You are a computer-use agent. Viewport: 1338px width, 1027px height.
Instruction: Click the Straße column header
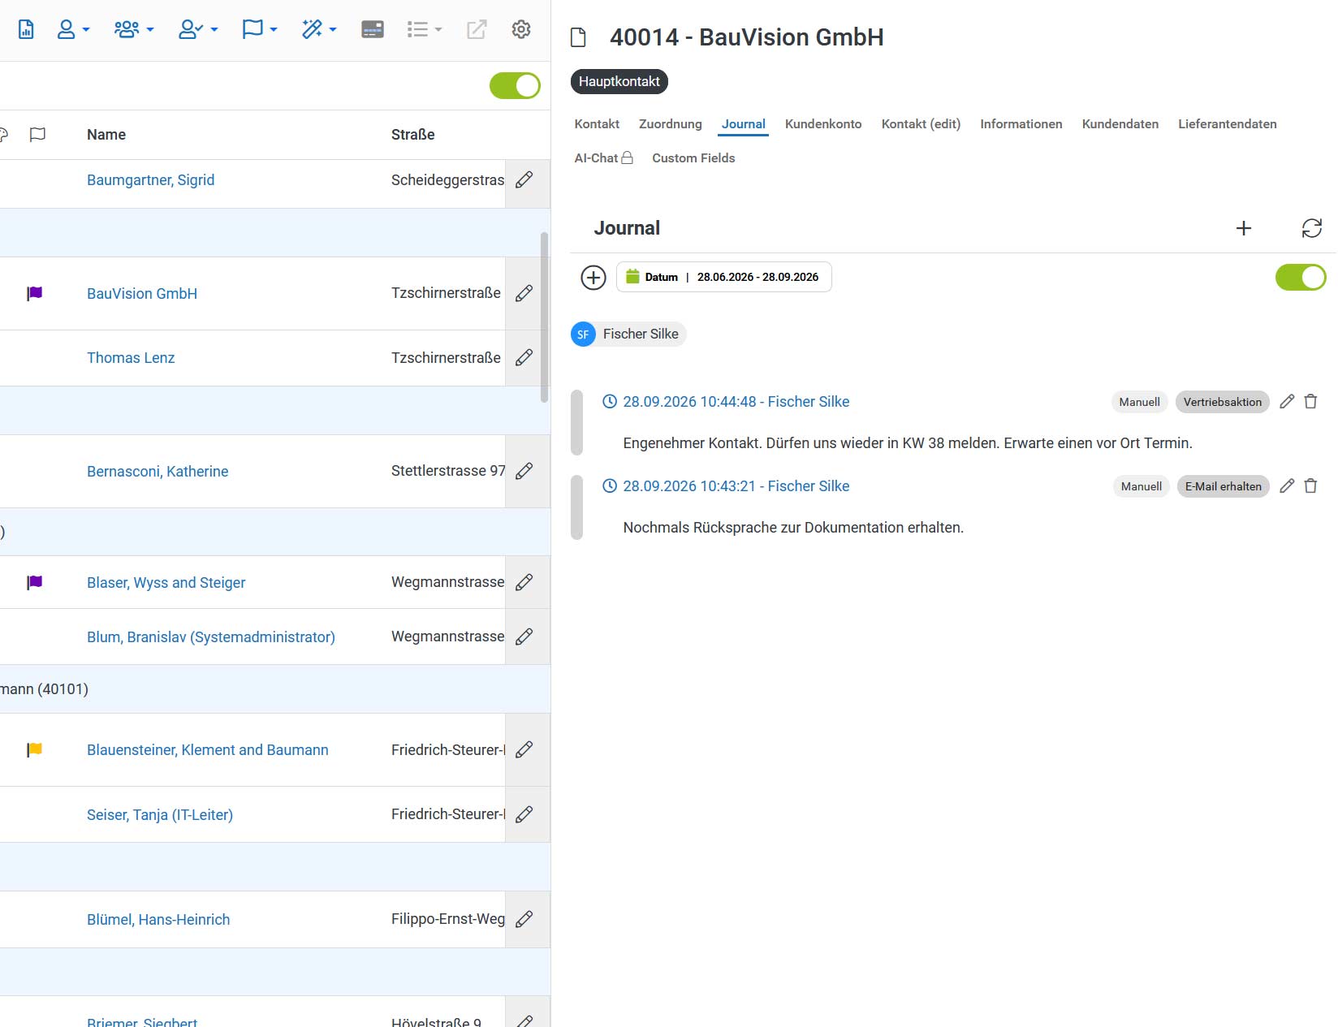coord(413,134)
